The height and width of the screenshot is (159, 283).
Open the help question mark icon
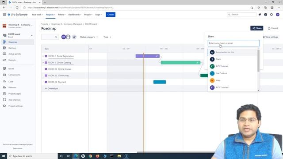265,15
